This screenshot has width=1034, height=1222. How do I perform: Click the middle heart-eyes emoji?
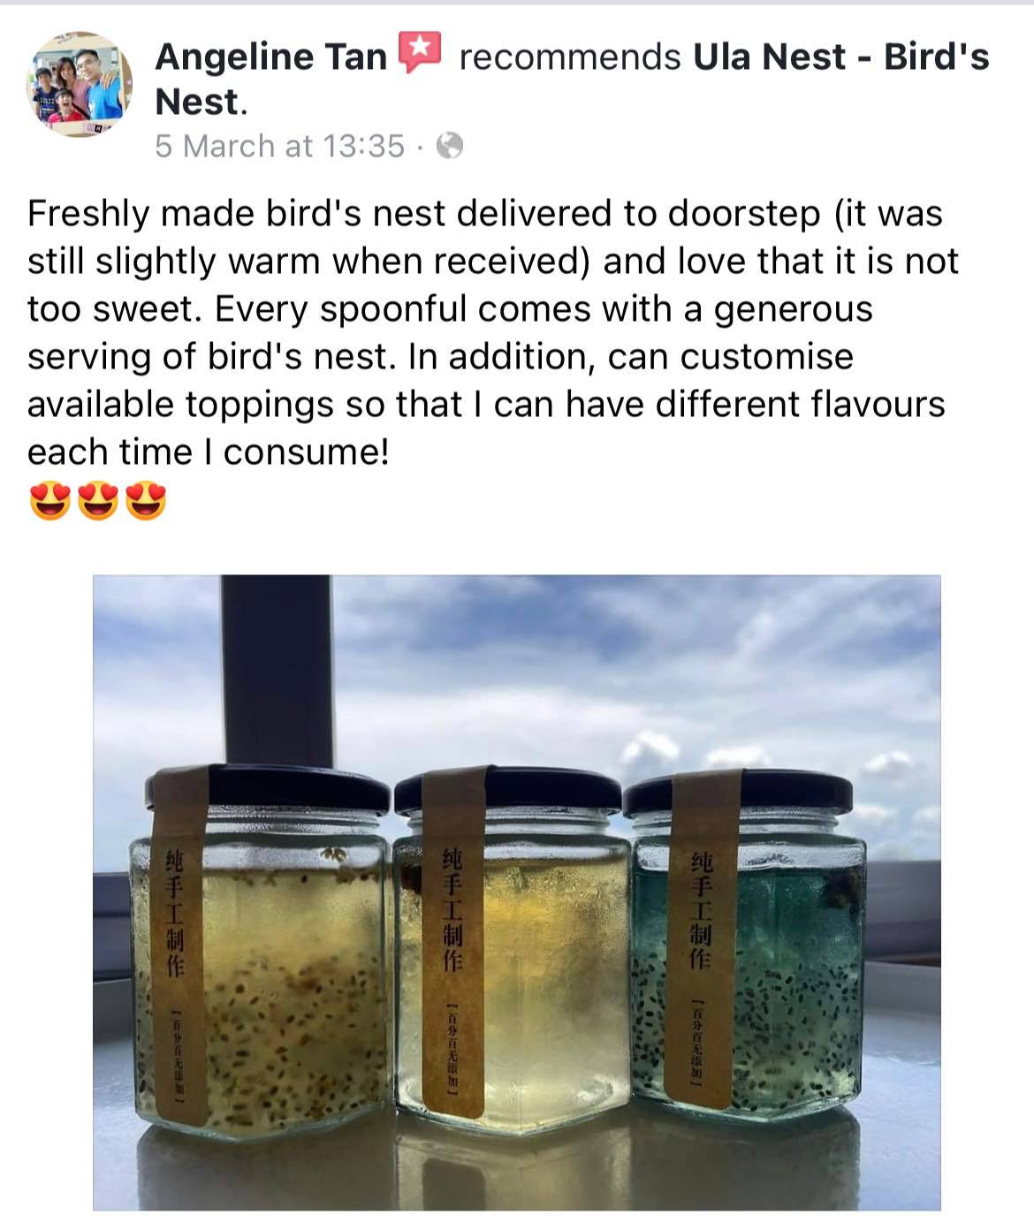97,501
